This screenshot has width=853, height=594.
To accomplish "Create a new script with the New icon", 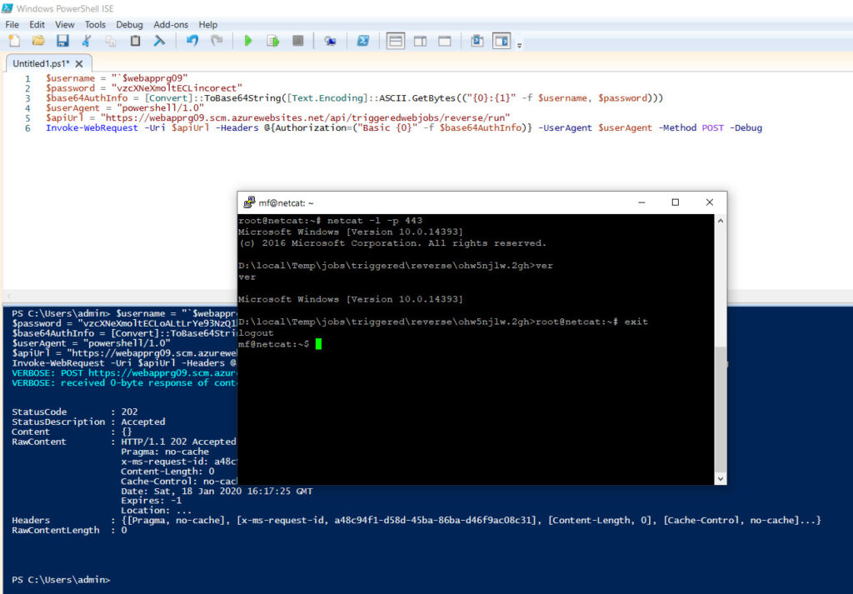I will click(x=15, y=41).
